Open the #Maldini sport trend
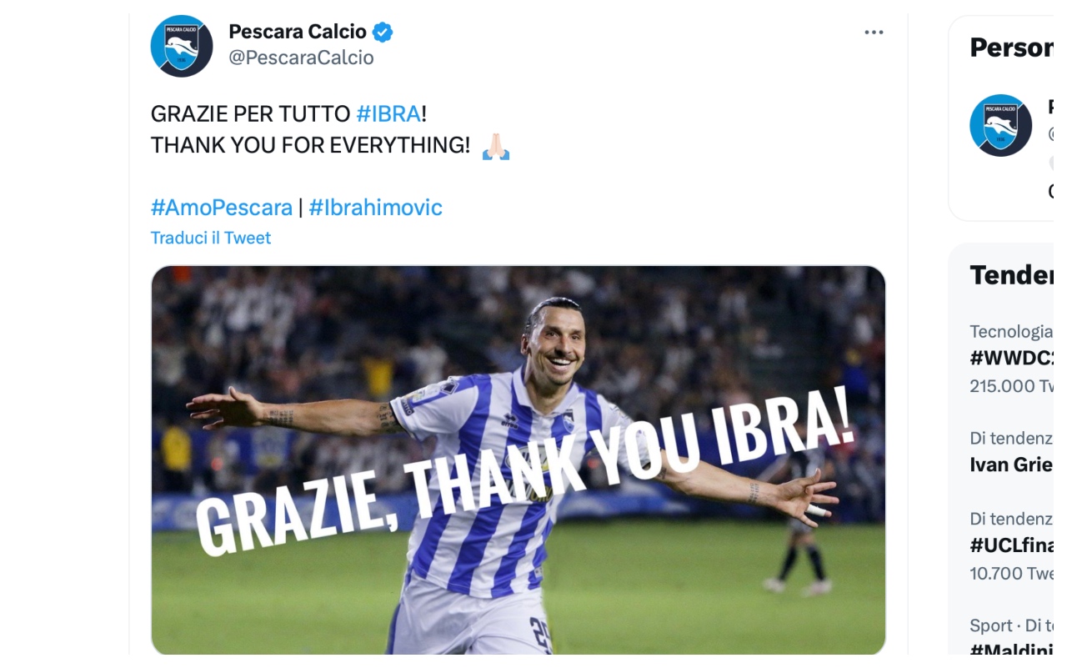Screen dimensions: 1067x668 (x=1012, y=650)
